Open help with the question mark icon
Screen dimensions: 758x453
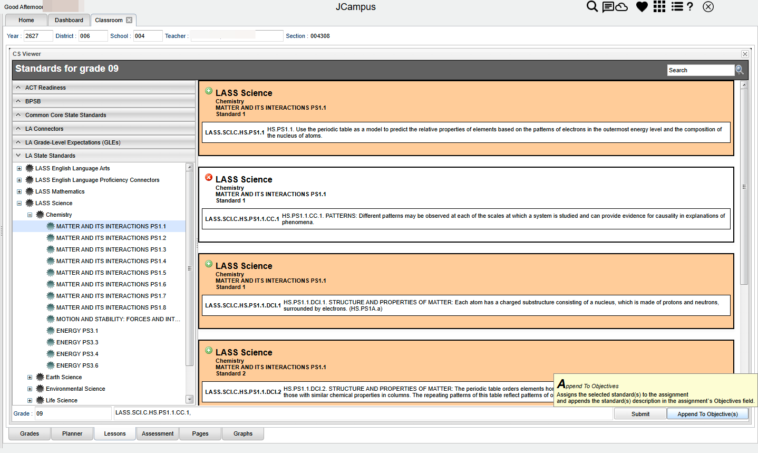pyautogui.click(x=690, y=7)
